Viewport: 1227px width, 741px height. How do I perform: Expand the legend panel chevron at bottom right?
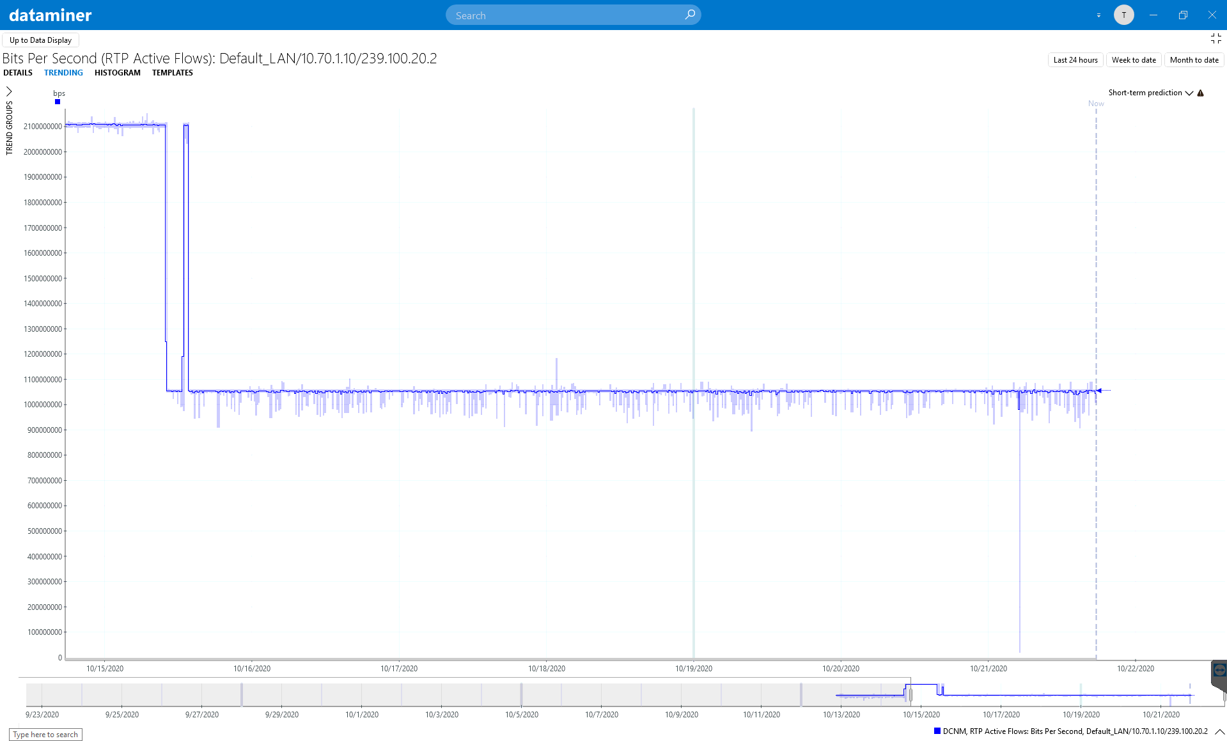coord(1219,731)
